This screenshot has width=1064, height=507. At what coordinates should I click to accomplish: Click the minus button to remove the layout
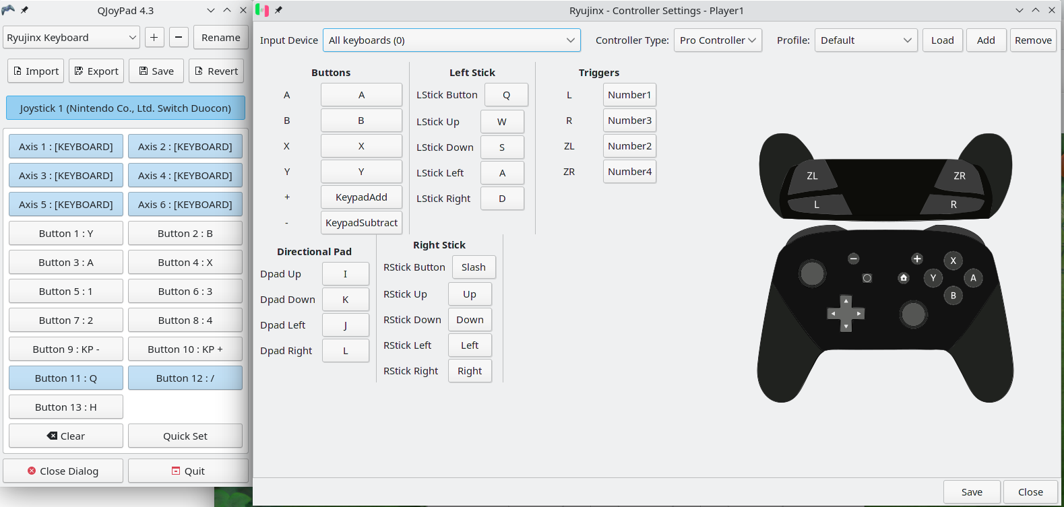click(179, 38)
